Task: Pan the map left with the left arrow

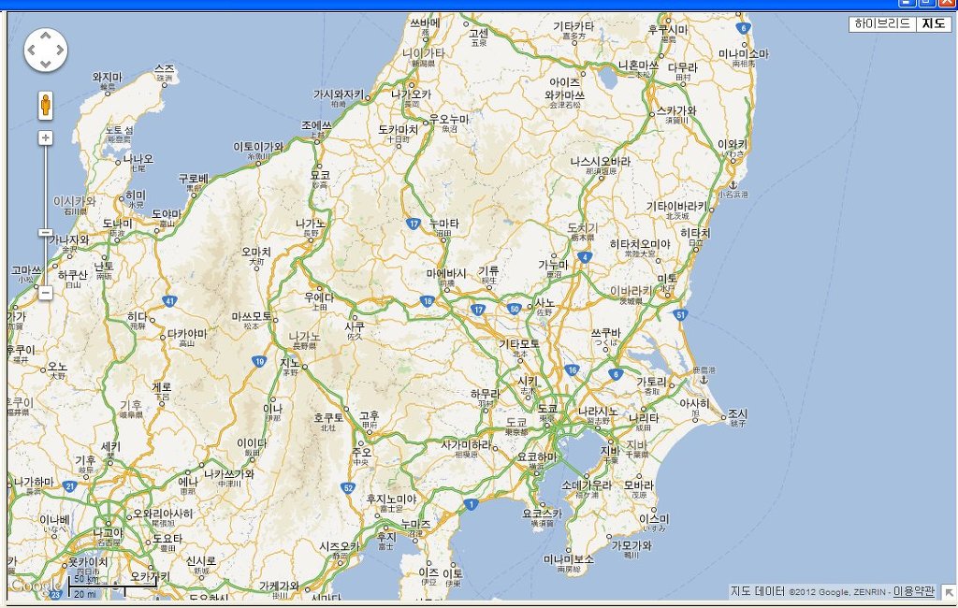Action: [x=32, y=51]
